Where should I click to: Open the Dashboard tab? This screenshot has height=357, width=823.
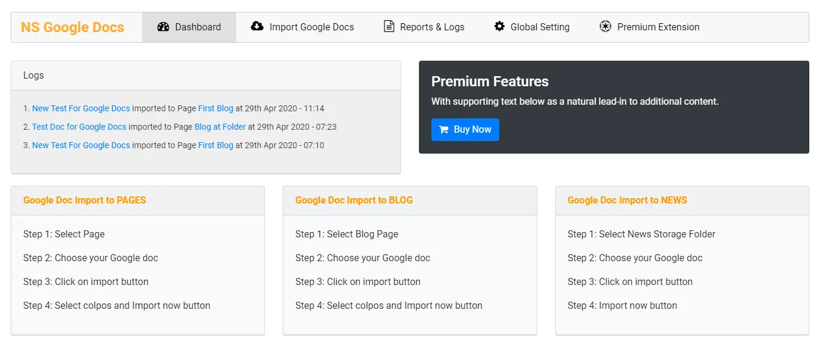189,27
